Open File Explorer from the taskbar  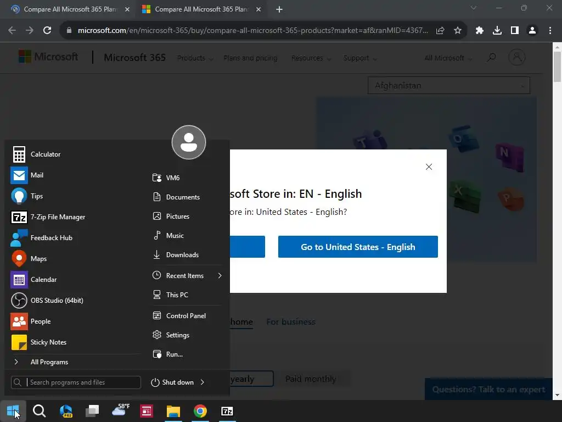click(x=173, y=411)
